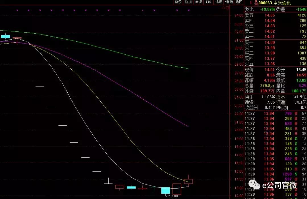Image resolution: width=307 pixels, height=199 pixels.
Task: Add stock via +自选 button
Action: click(x=229, y=2)
